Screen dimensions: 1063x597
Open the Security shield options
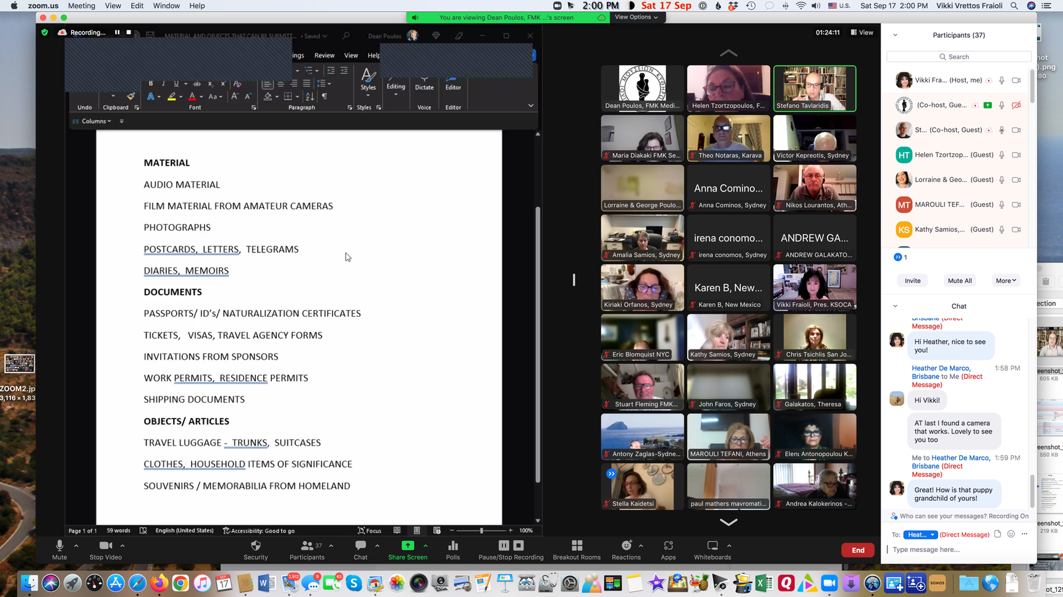[x=255, y=546]
